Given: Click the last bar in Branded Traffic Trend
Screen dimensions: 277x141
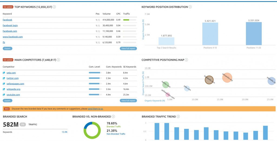Looking at the screenshot, I should (x=265, y=133).
